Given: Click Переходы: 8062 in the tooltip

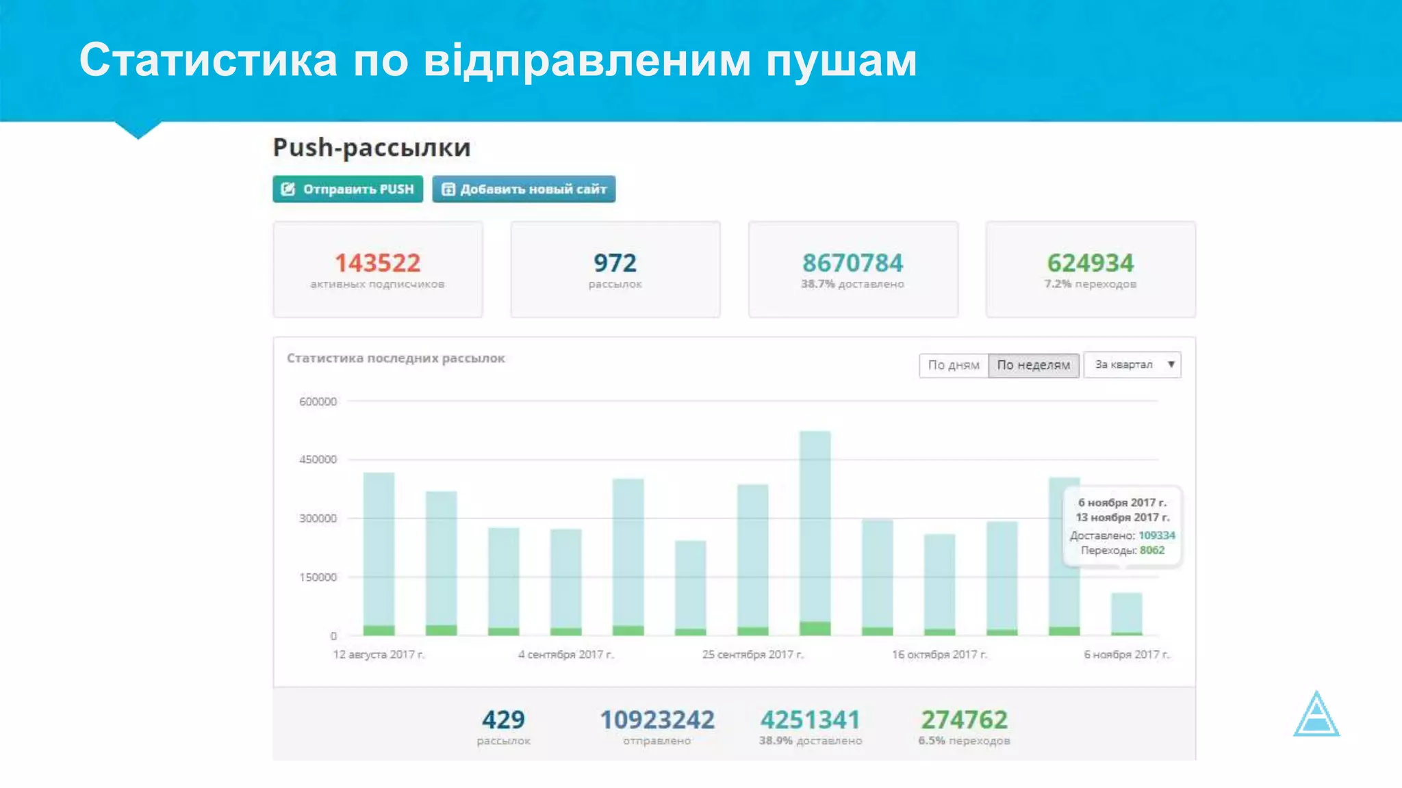Looking at the screenshot, I should pos(1123,550).
